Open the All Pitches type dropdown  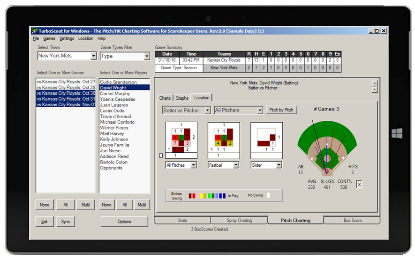(194, 165)
